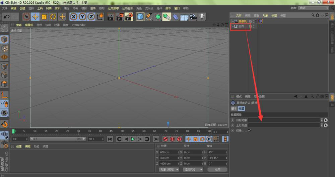Click position X field 600 cm
Screen dimensions: 335x177
[169, 152]
